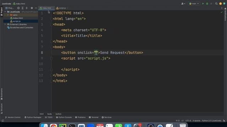
Task: Hide the Project tool window with minus icon
Action: click(36, 8)
